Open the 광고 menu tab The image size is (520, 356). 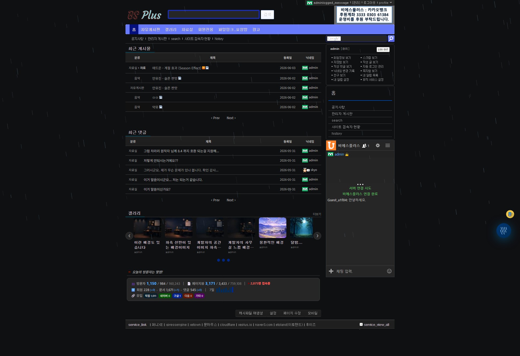(256, 29)
